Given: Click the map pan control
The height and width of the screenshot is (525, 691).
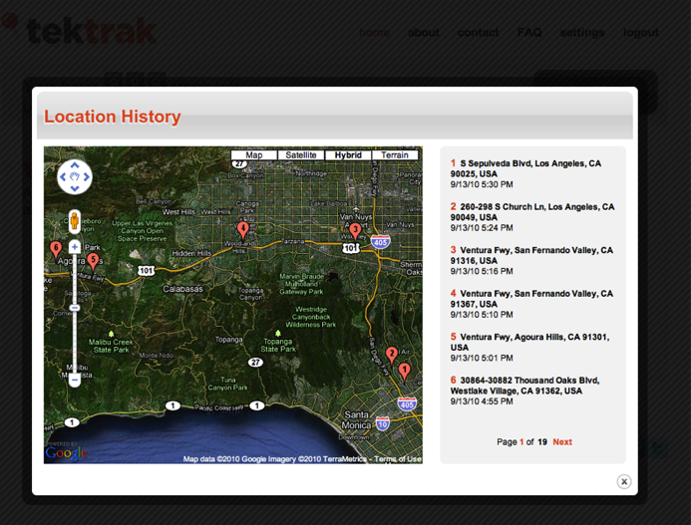Looking at the screenshot, I should click(x=75, y=177).
